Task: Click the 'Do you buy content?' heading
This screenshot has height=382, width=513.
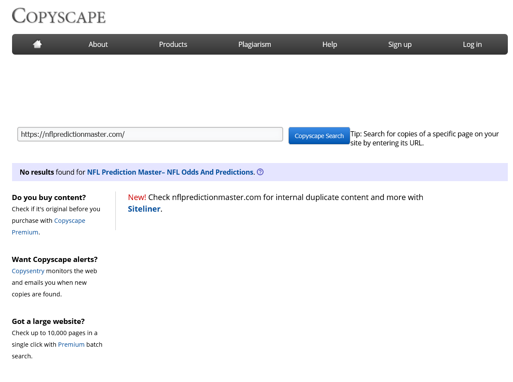Action: [x=49, y=197]
